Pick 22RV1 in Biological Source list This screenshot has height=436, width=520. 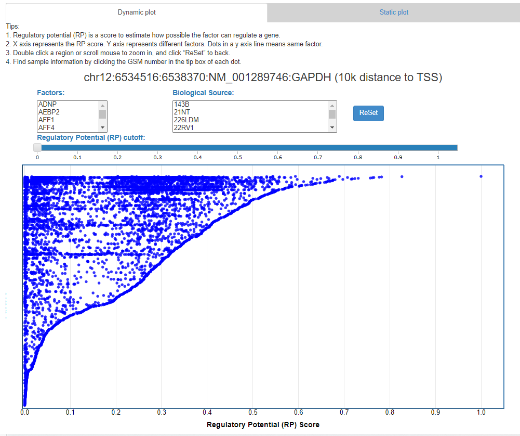(250, 127)
